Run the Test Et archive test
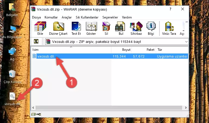 click(76, 28)
